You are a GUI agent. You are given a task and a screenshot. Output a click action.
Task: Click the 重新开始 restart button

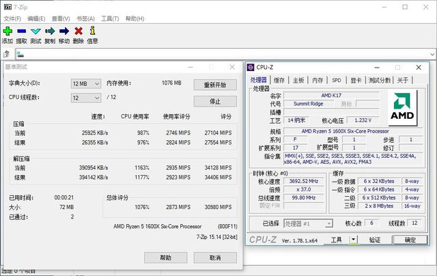[215, 85]
